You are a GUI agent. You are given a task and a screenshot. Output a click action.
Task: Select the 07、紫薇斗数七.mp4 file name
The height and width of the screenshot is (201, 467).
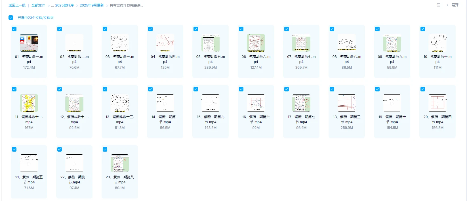pos(301,59)
